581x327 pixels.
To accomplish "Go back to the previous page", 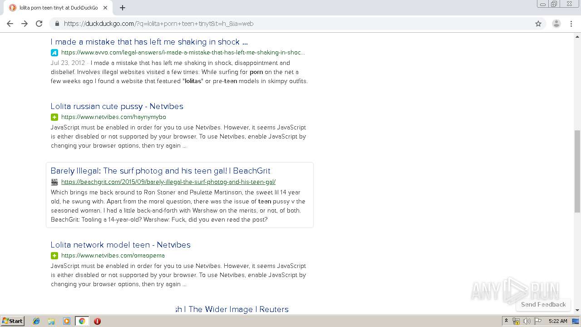I will pyautogui.click(x=10, y=24).
